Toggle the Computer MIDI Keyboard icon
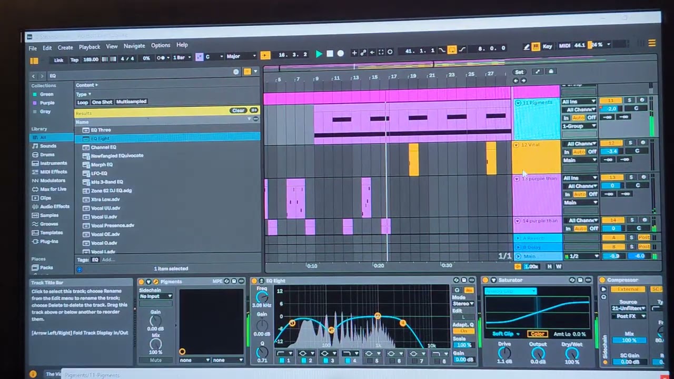This screenshot has width=674, height=379. (x=536, y=47)
